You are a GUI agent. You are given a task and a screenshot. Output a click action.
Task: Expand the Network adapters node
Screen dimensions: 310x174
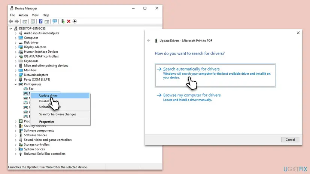[x=16, y=75]
